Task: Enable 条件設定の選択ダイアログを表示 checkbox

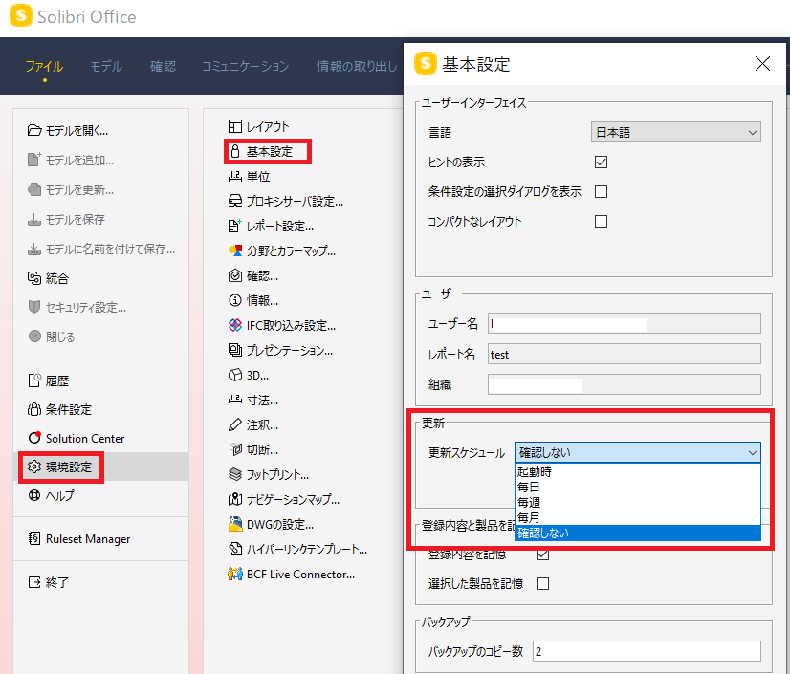Action: pyautogui.click(x=601, y=191)
